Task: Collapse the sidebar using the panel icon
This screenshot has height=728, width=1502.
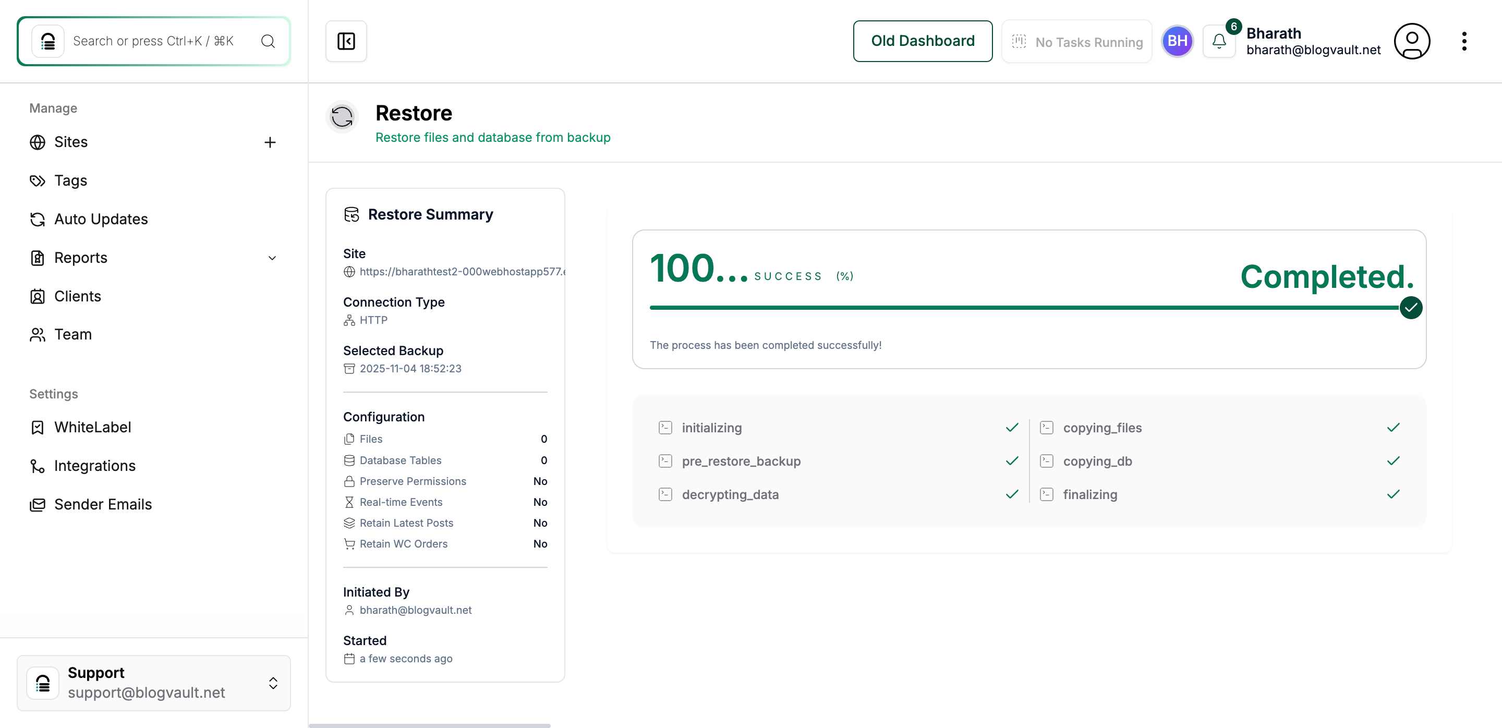Action: point(346,41)
